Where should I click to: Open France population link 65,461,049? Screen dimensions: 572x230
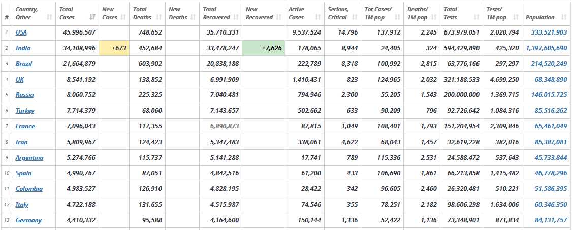click(551, 126)
